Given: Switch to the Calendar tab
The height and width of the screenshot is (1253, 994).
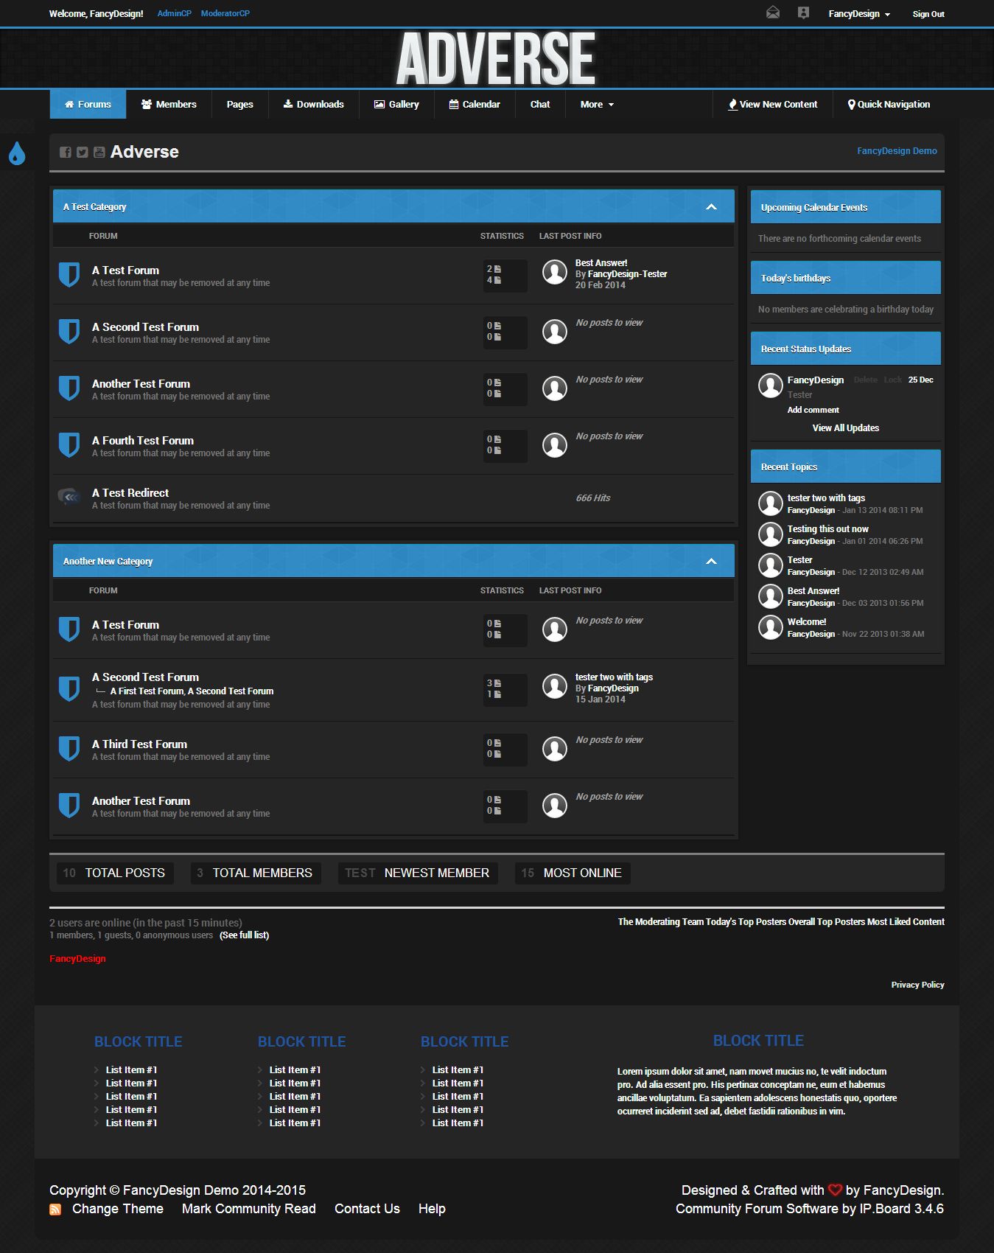Looking at the screenshot, I should 475,105.
